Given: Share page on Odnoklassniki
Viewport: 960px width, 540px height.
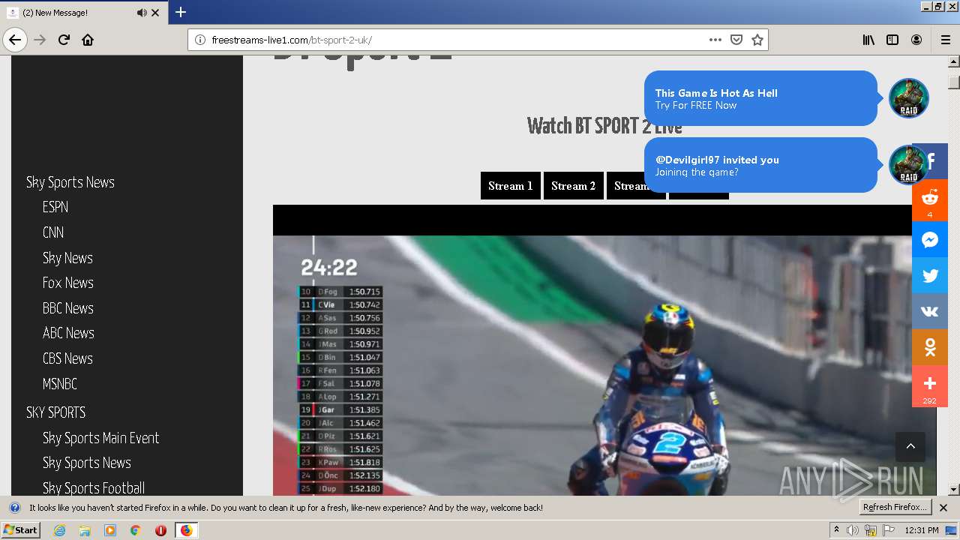Looking at the screenshot, I should 930,347.
